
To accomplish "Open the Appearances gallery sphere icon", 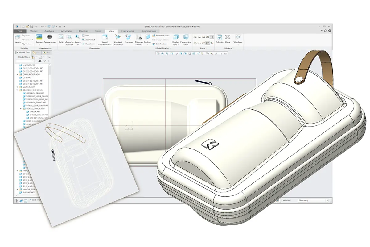I will coord(49,37).
